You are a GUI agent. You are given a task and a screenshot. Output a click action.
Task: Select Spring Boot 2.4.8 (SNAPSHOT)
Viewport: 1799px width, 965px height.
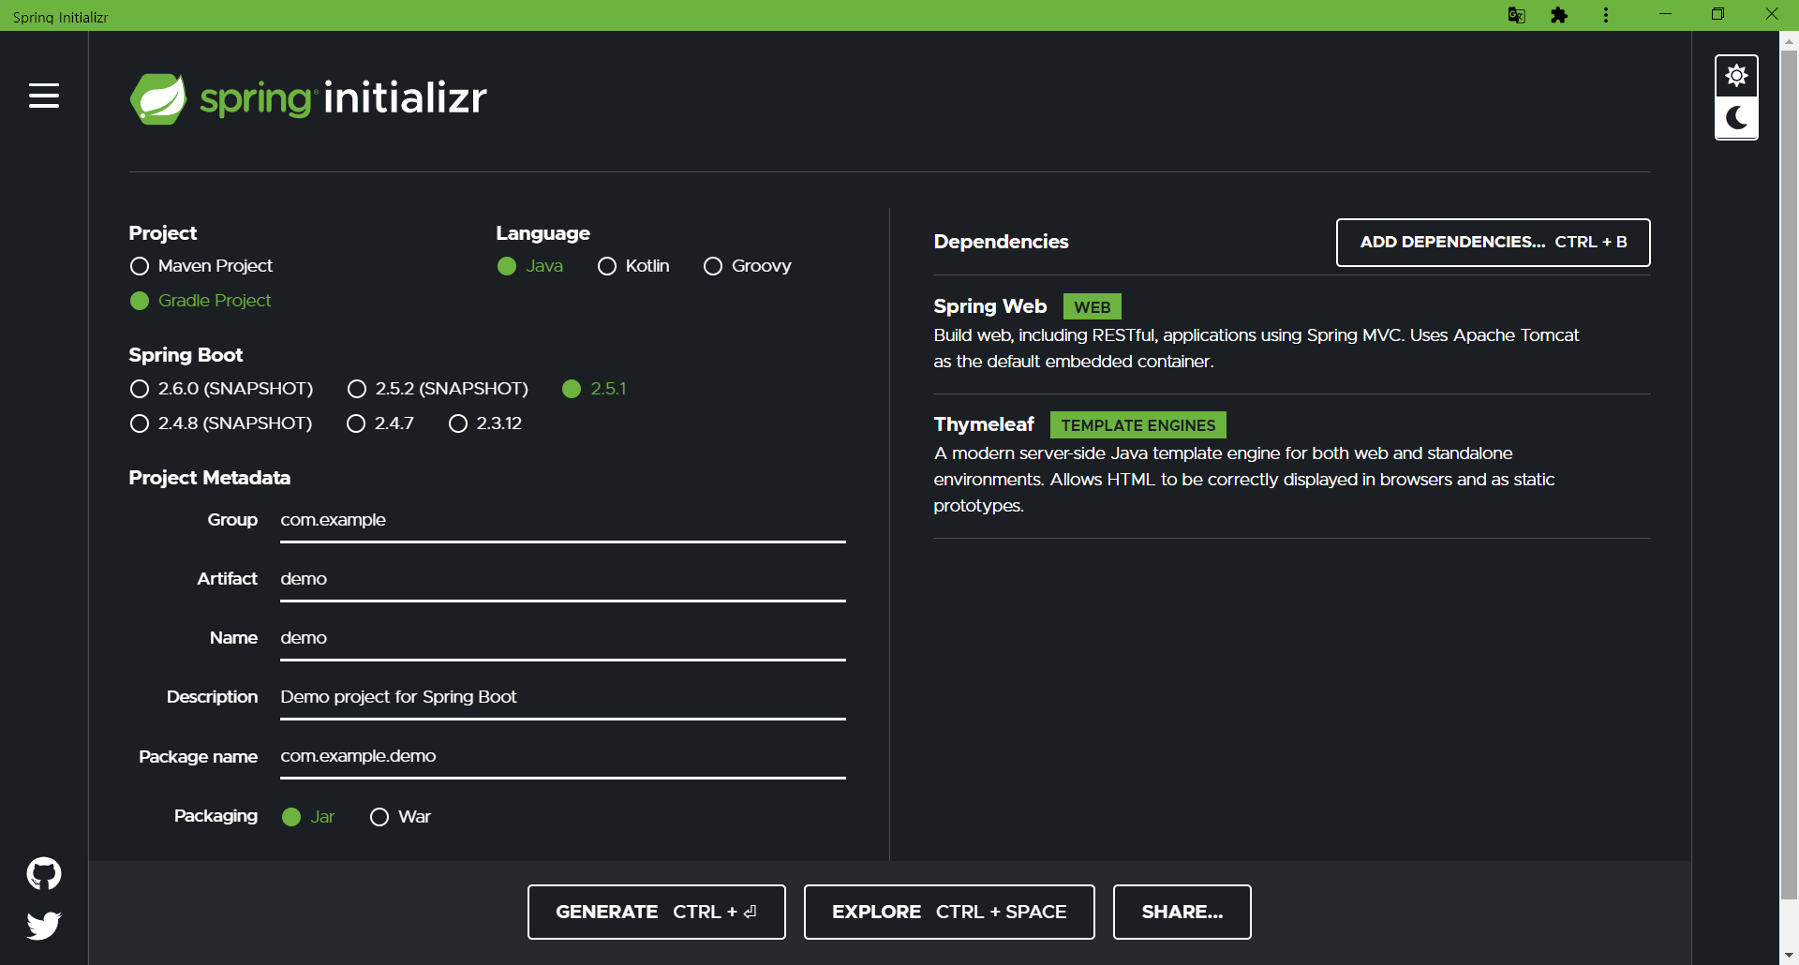221,423
